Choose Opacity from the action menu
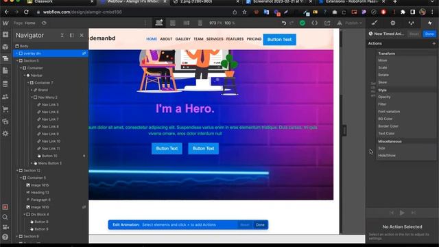 click(x=407, y=97)
